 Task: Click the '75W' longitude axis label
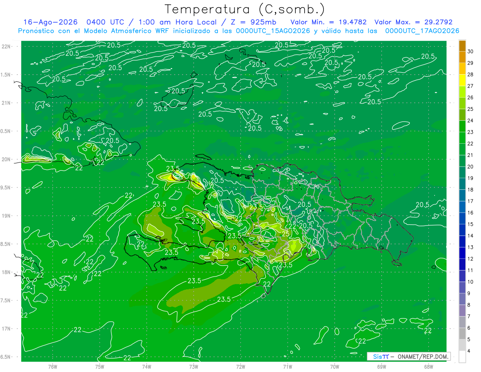point(99,367)
